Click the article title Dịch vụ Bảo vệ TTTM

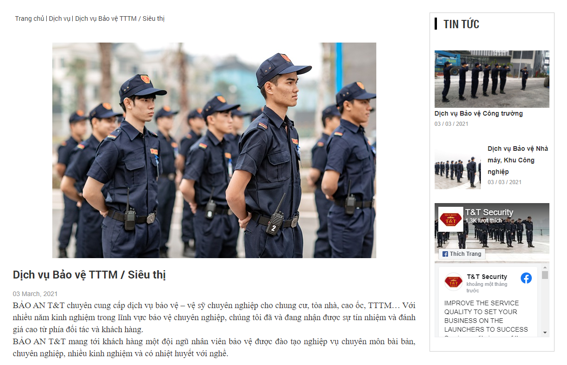(89, 275)
